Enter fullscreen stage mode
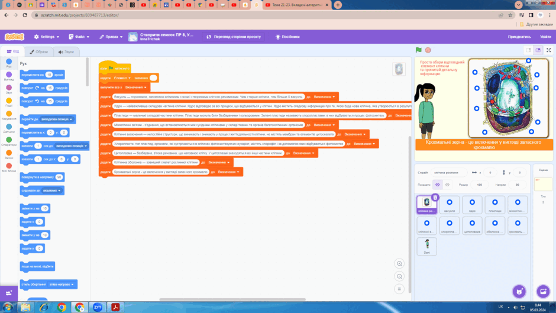This screenshot has width=556, height=313. 548,50
